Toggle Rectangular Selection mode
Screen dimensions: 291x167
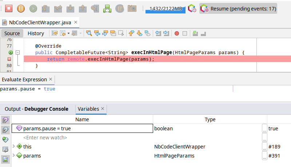(121, 33)
